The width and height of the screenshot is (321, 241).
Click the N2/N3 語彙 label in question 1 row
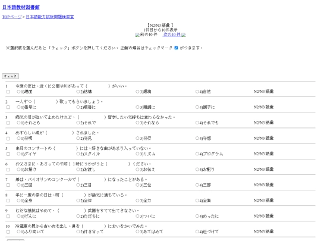pyautogui.click(x=263, y=92)
